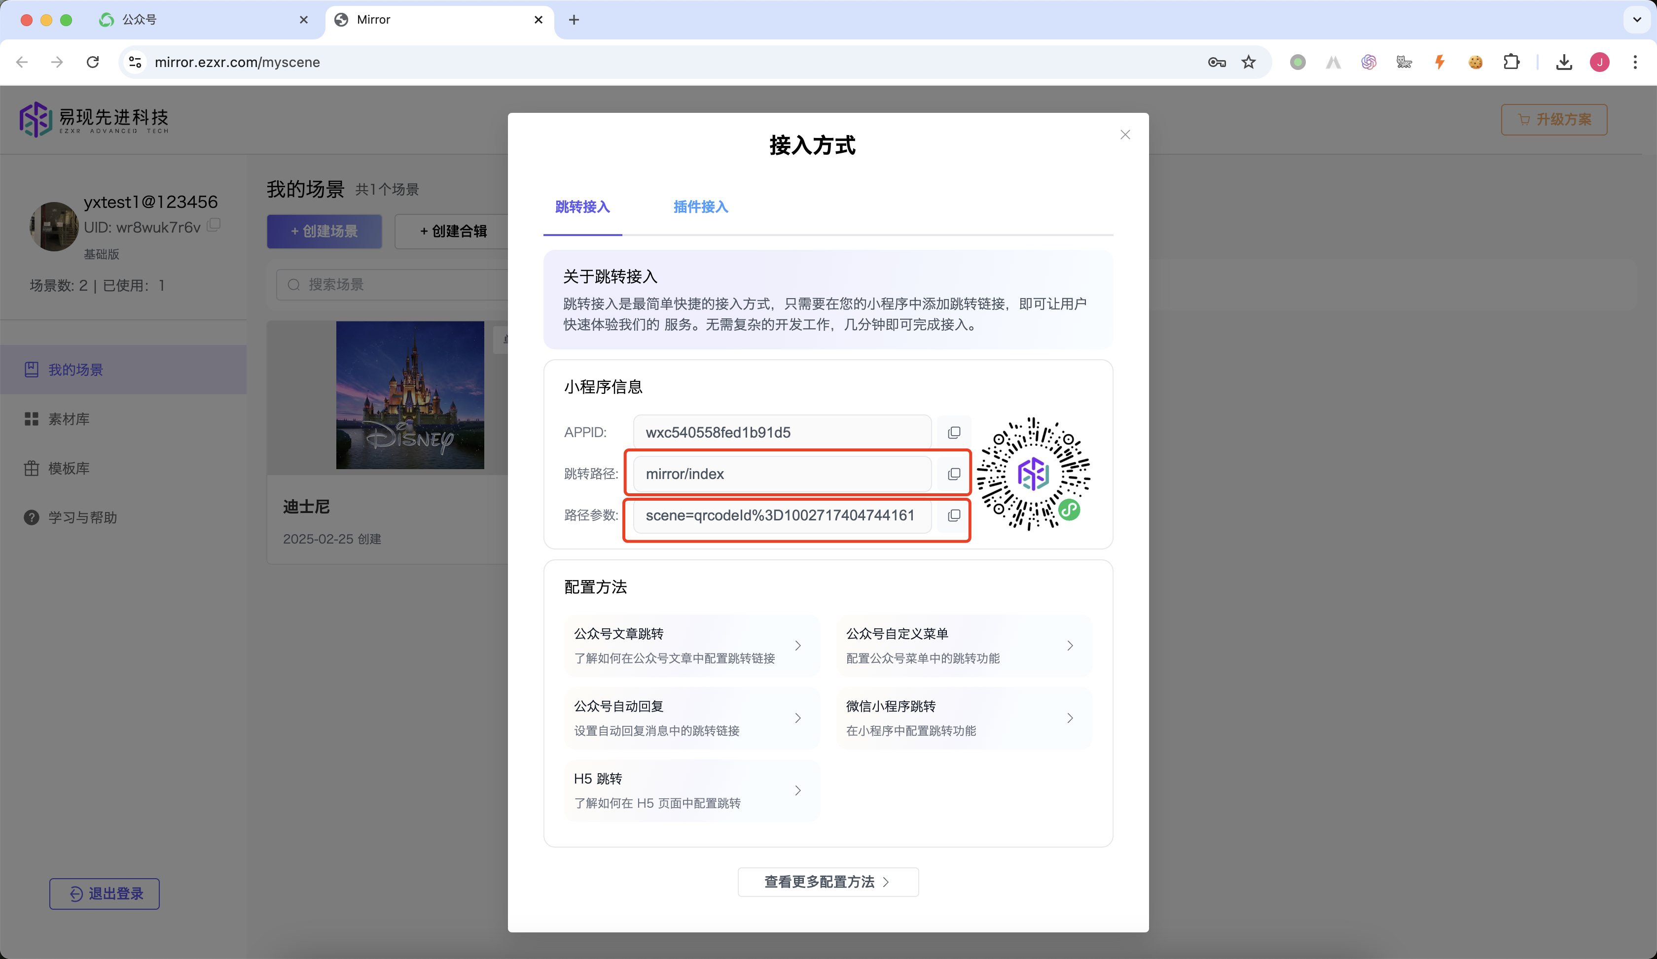Click the site information icon in address bar
The image size is (1657, 959).
coord(135,62)
